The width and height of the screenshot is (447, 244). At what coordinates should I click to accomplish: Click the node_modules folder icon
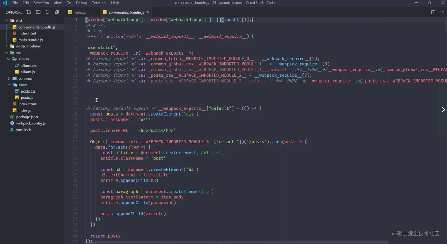(x=12, y=46)
